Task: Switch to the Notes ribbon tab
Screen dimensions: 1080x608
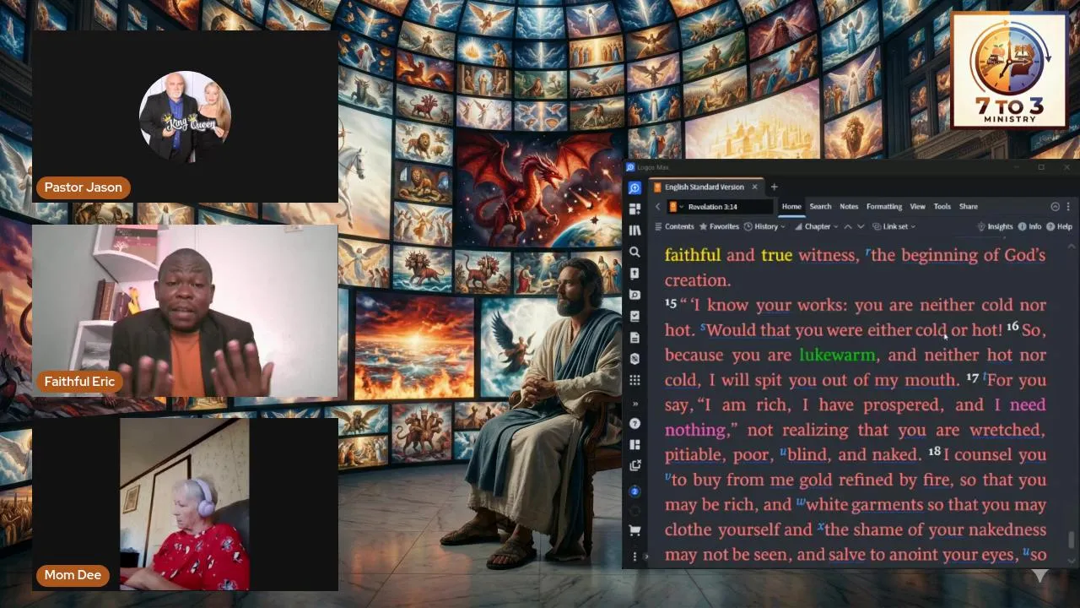Action: click(849, 206)
